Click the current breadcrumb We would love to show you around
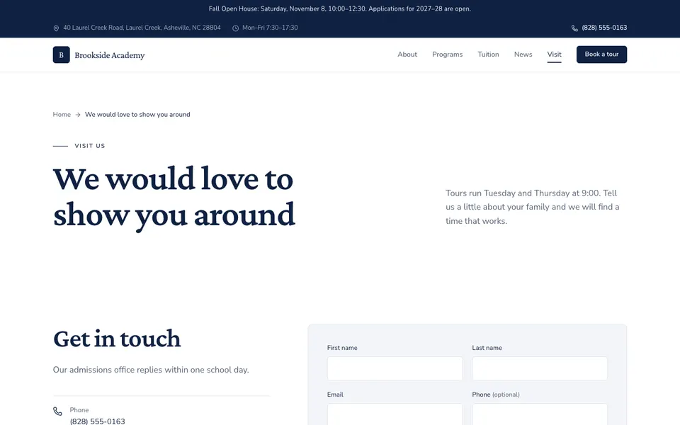The height and width of the screenshot is (425, 680). click(137, 115)
